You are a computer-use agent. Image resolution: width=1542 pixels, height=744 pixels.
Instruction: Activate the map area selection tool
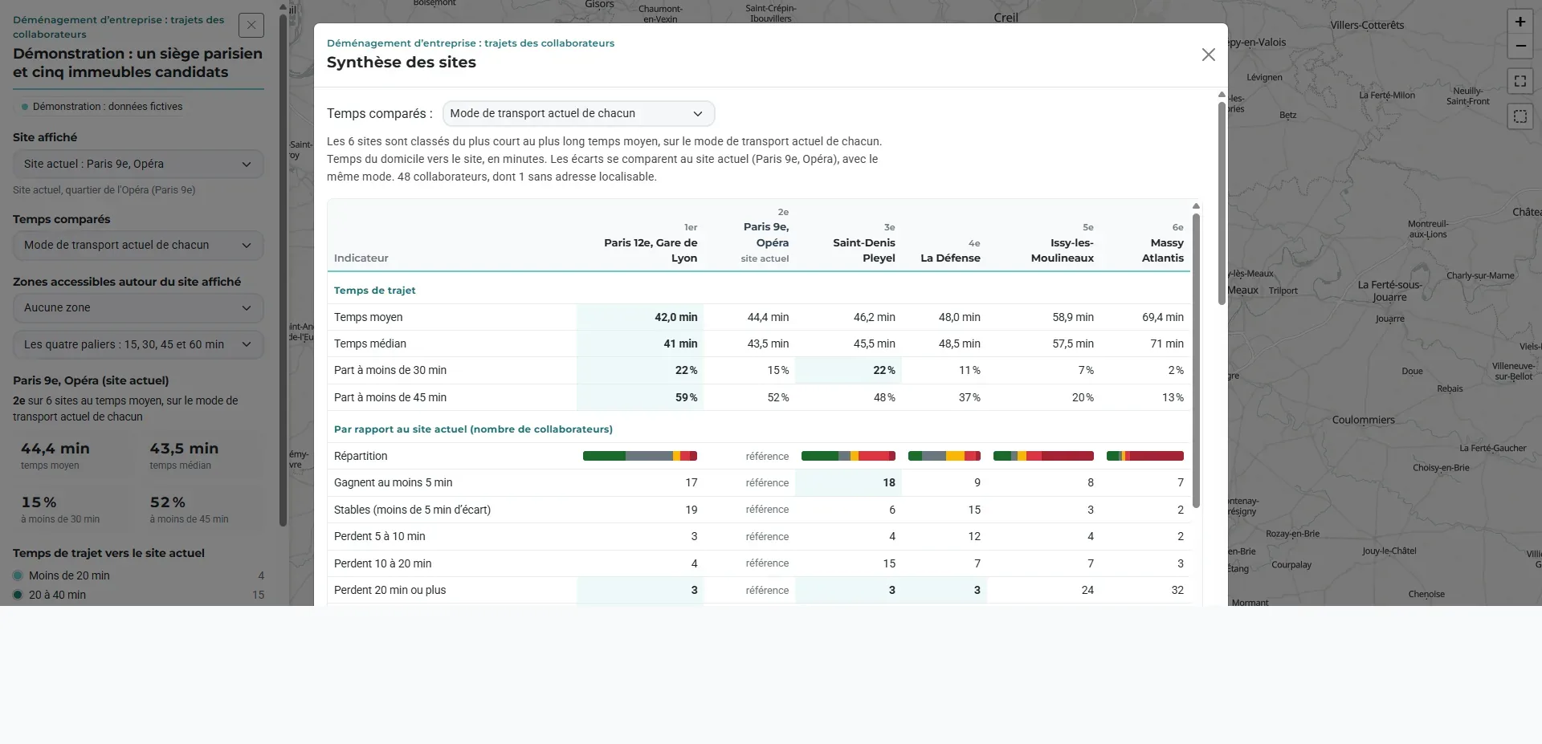point(1520,116)
